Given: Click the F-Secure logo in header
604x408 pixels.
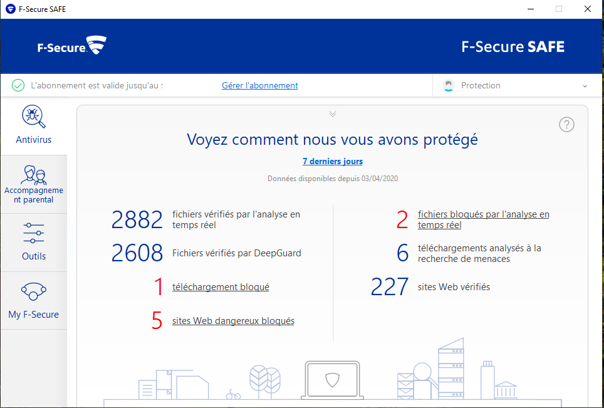Looking at the screenshot, I should pos(72,46).
